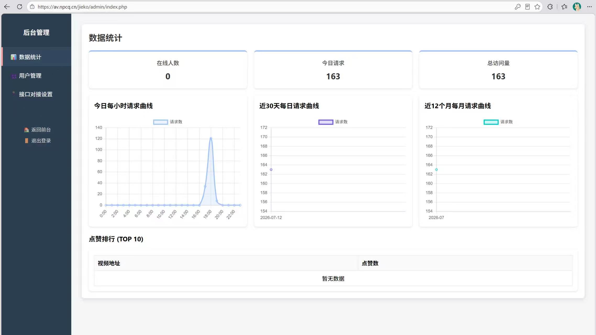Click the value 0 under 在线人数
This screenshot has height=335, width=596.
click(x=168, y=76)
